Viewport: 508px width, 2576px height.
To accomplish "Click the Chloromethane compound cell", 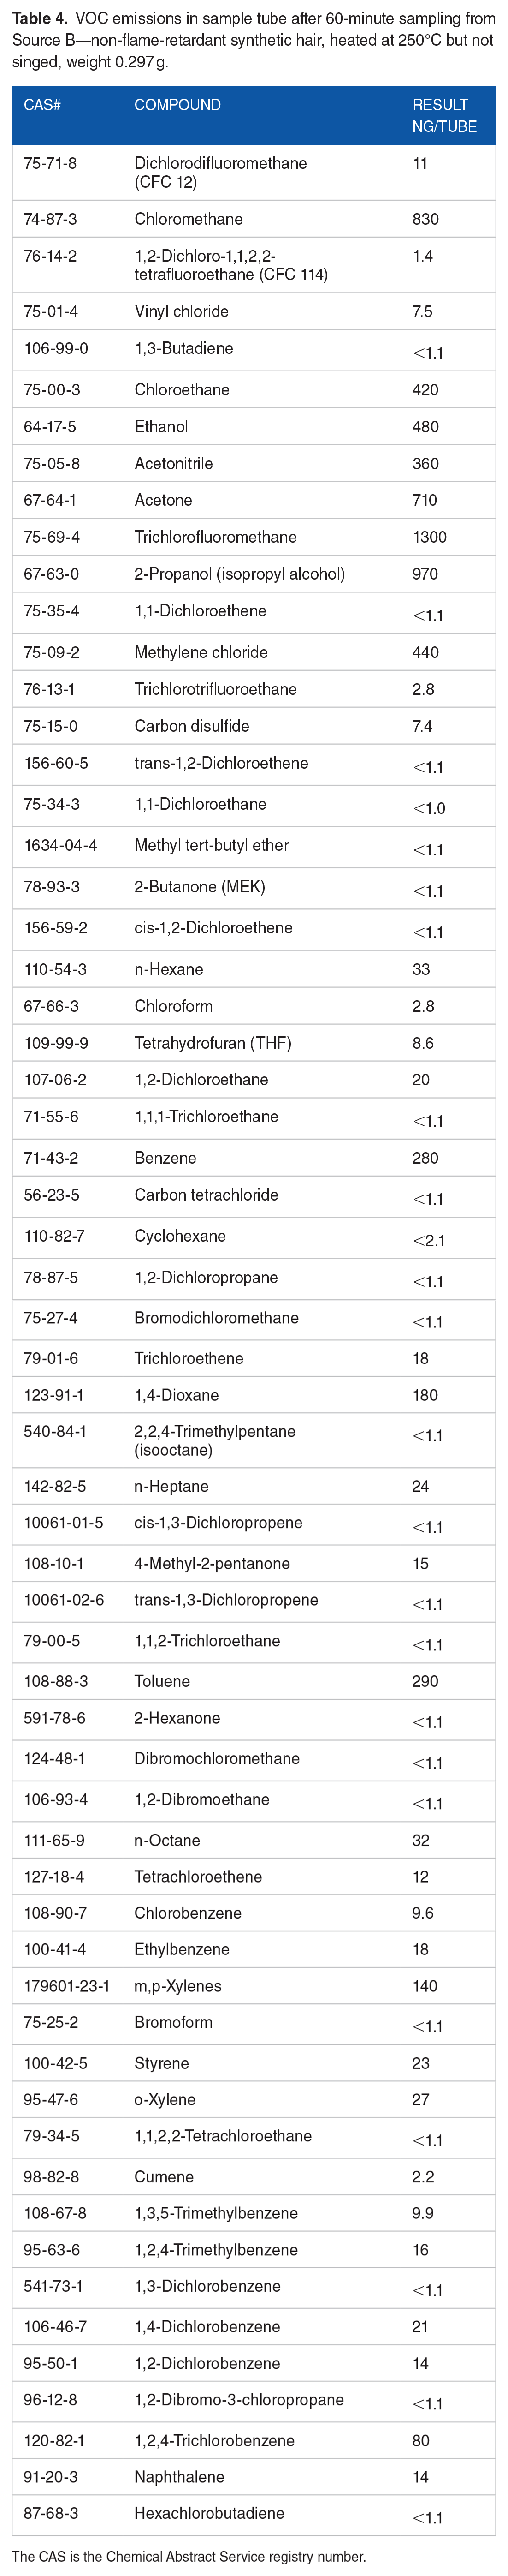I will click(189, 219).
